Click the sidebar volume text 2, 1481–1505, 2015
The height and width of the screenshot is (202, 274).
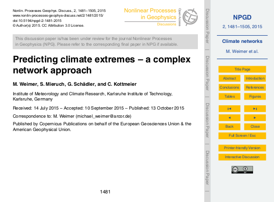tap(242, 27)
